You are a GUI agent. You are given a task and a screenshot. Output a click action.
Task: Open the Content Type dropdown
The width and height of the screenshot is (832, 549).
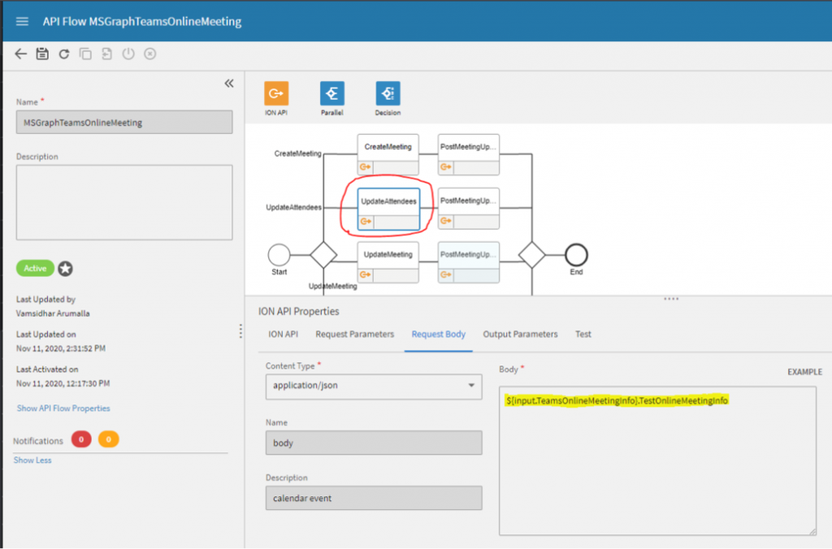[x=373, y=385]
